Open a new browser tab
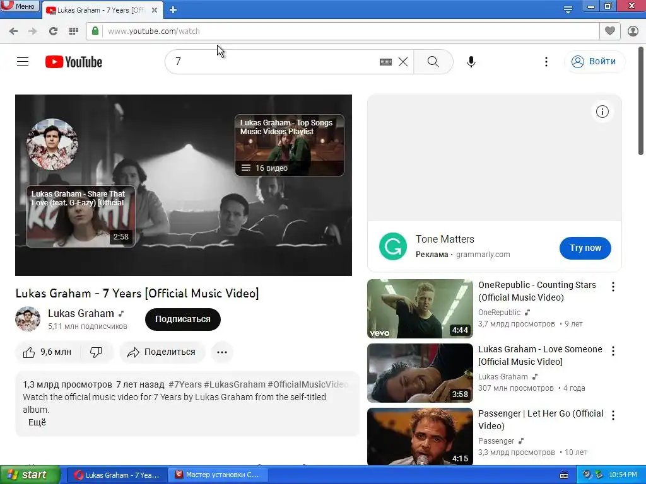 point(173,10)
